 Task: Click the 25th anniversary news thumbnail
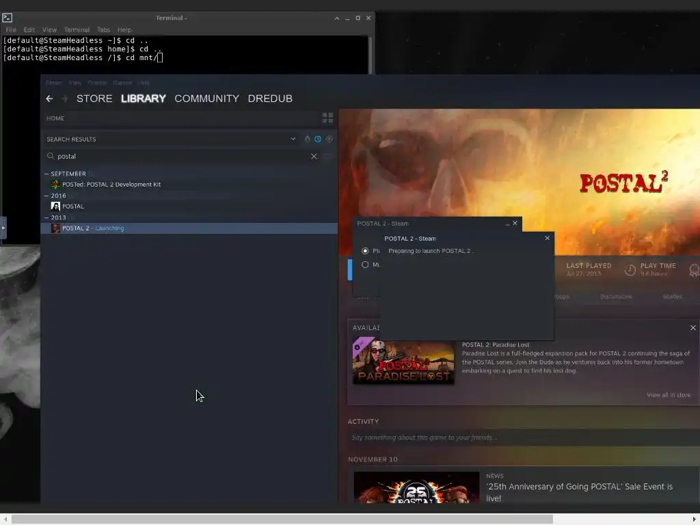click(416, 487)
